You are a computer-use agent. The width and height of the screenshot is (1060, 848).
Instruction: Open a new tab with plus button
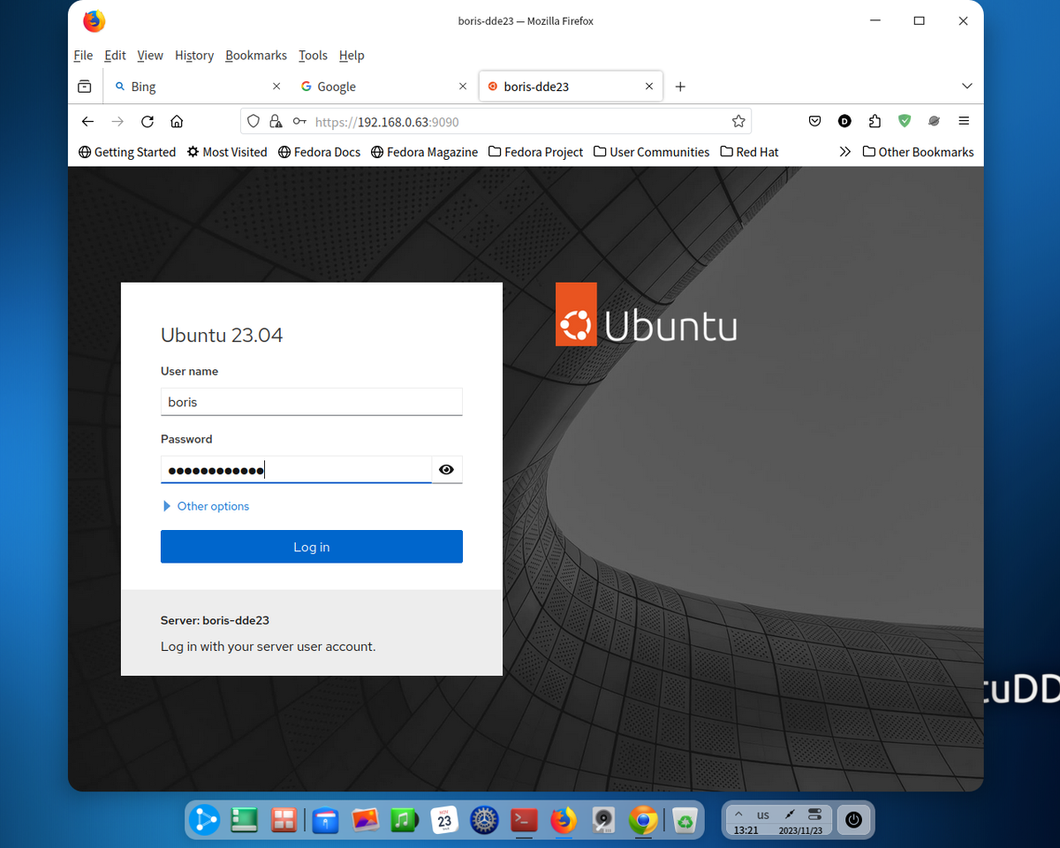680,87
